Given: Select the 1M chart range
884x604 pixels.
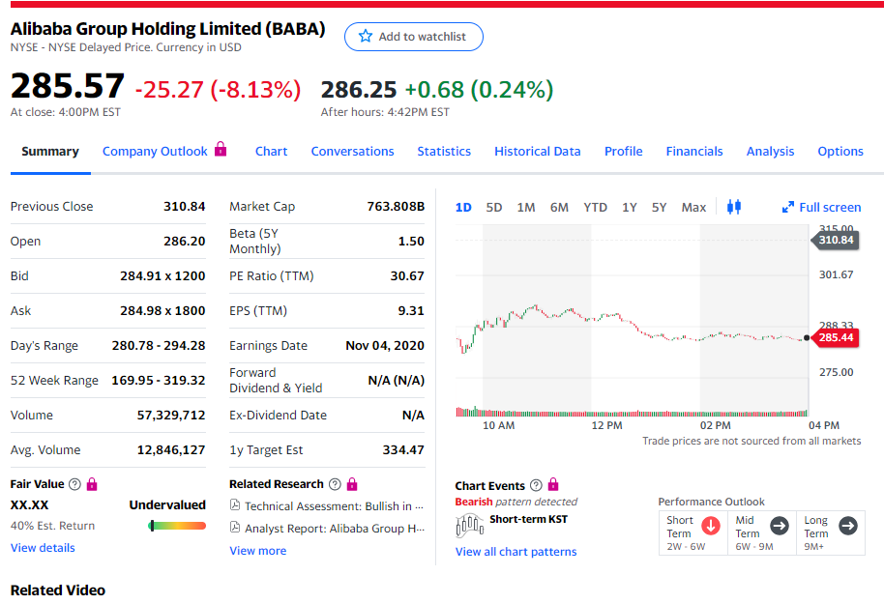Looking at the screenshot, I should (x=526, y=207).
